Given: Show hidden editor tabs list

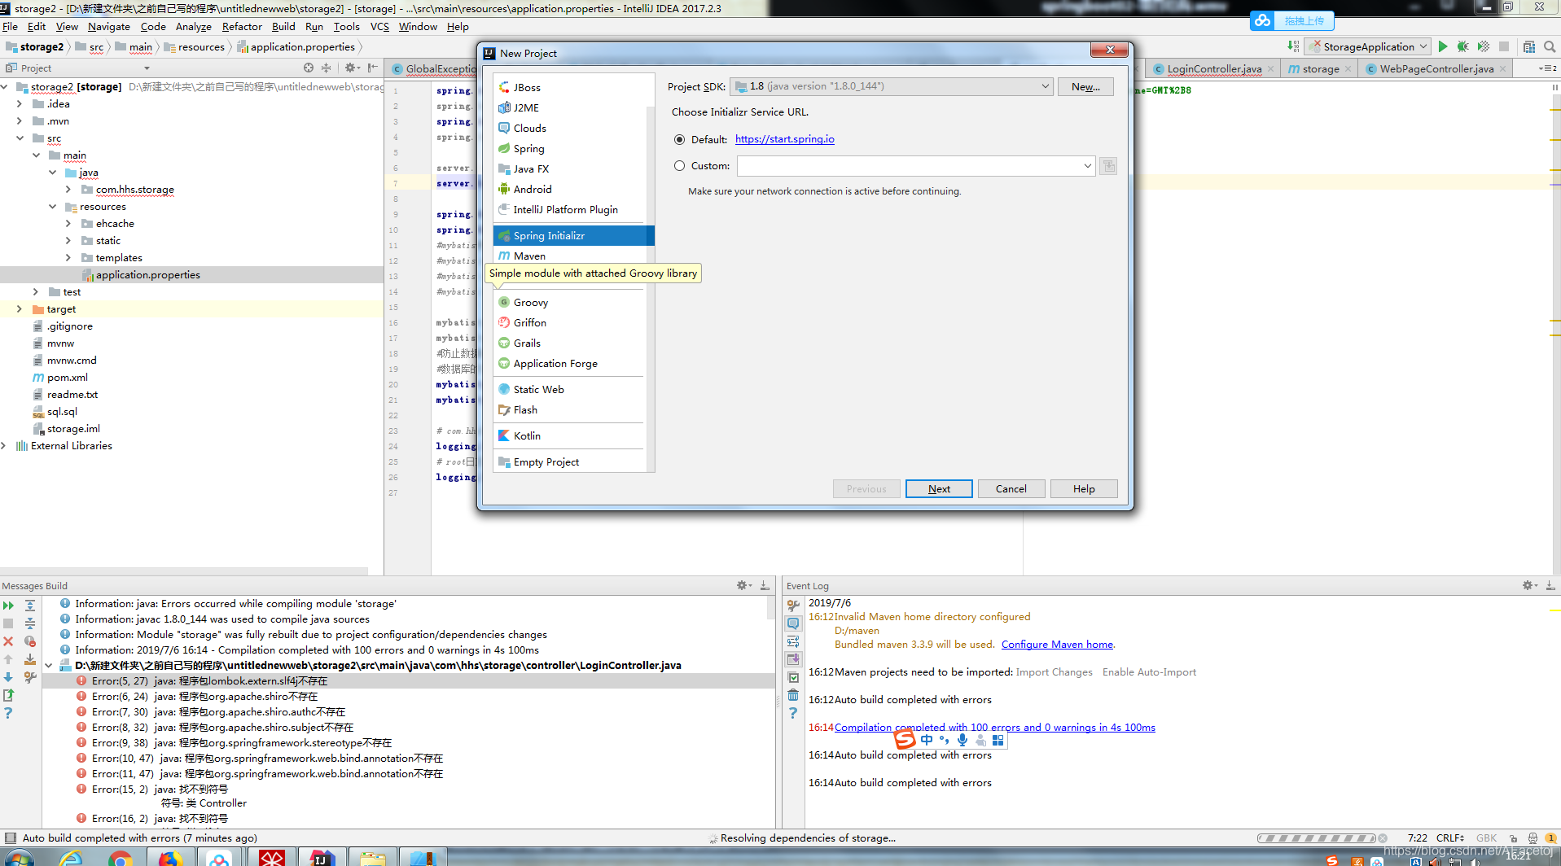Looking at the screenshot, I should (1548, 68).
